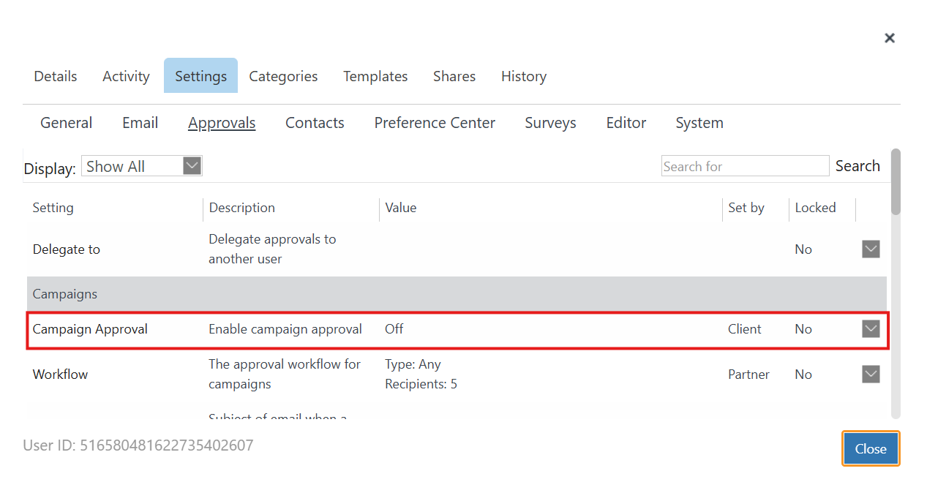The width and height of the screenshot is (927, 493).
Task: Open the Shares tab
Action: tap(454, 76)
